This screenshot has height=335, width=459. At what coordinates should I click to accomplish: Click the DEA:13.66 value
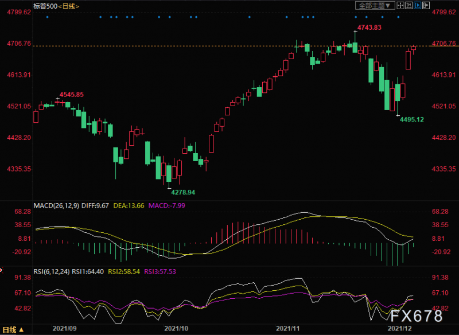pyautogui.click(x=129, y=206)
